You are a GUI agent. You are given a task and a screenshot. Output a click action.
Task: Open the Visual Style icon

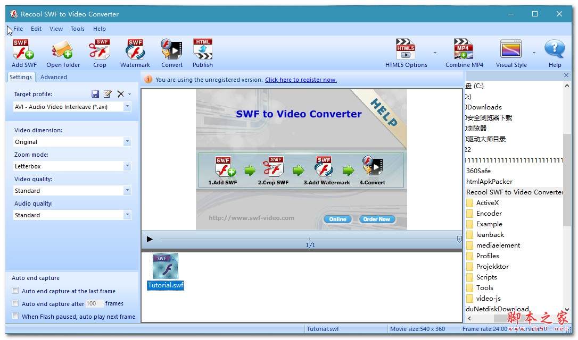[x=511, y=49]
